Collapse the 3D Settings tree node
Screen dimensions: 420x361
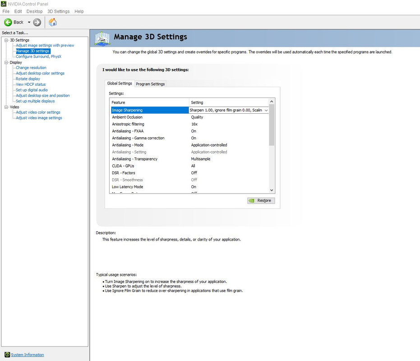click(x=6, y=40)
